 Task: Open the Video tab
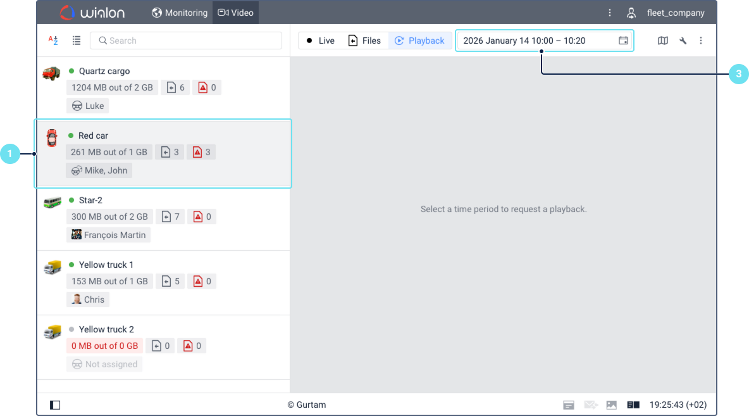(x=235, y=13)
